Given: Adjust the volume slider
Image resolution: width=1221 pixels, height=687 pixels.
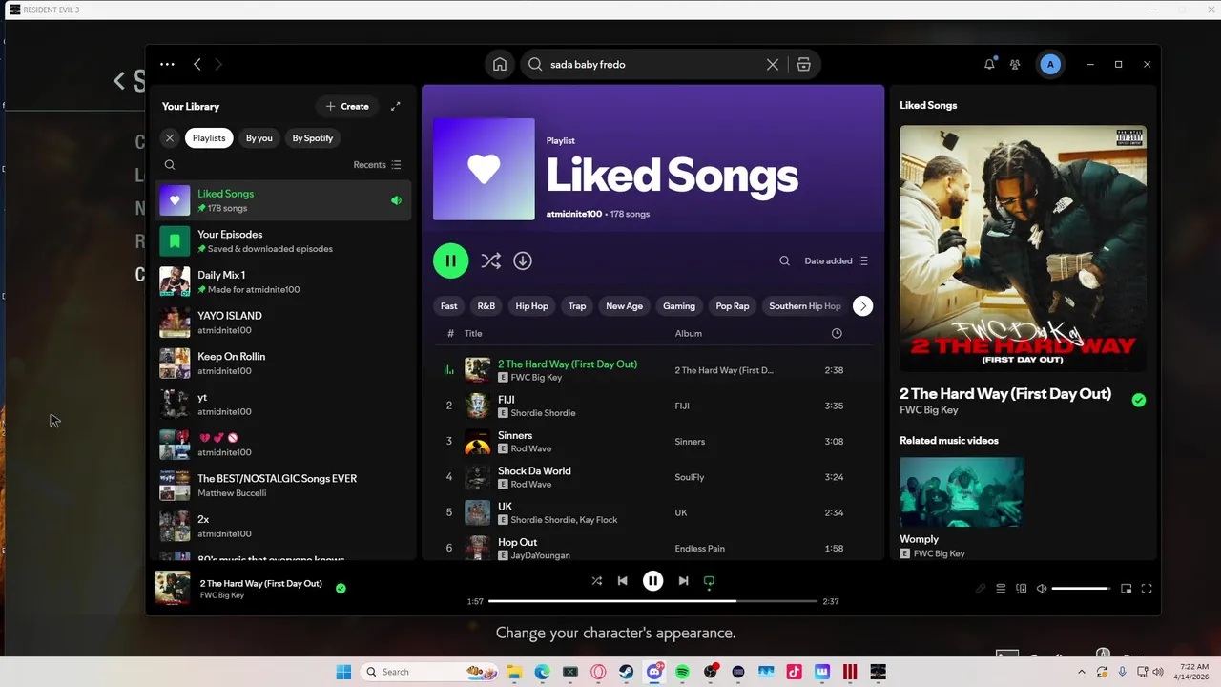Looking at the screenshot, I should (1081, 589).
